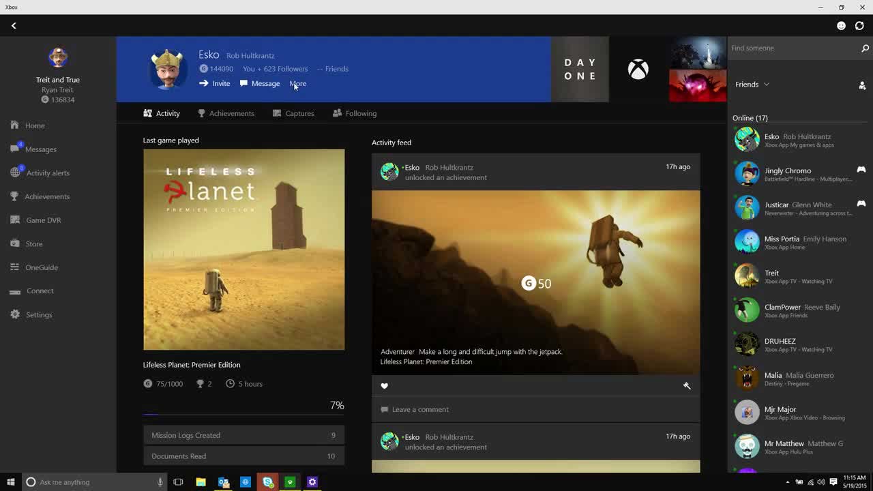
Task: Click the DAY ONE badge image
Action: tap(580, 69)
